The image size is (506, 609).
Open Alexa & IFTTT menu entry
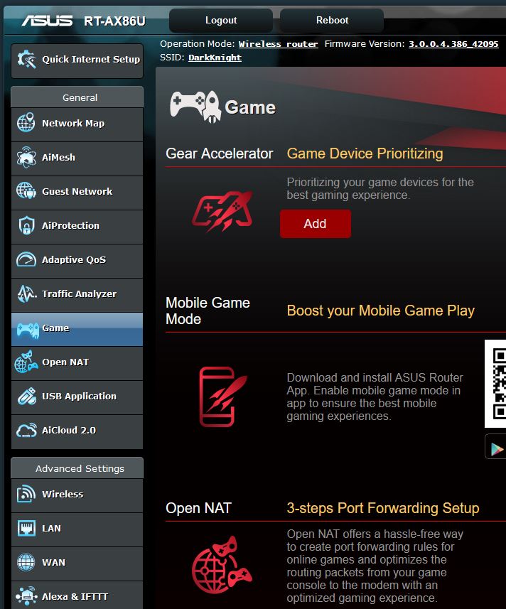tap(77, 595)
